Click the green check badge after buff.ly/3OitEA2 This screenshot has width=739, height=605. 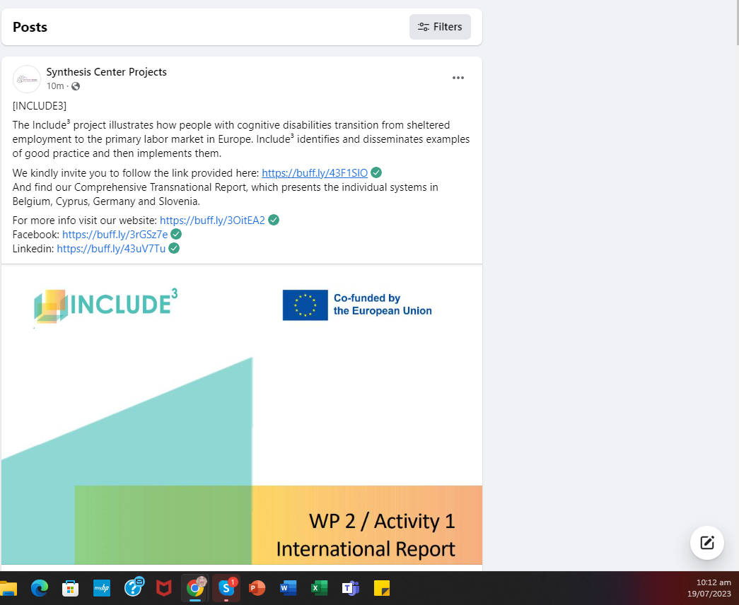point(274,220)
